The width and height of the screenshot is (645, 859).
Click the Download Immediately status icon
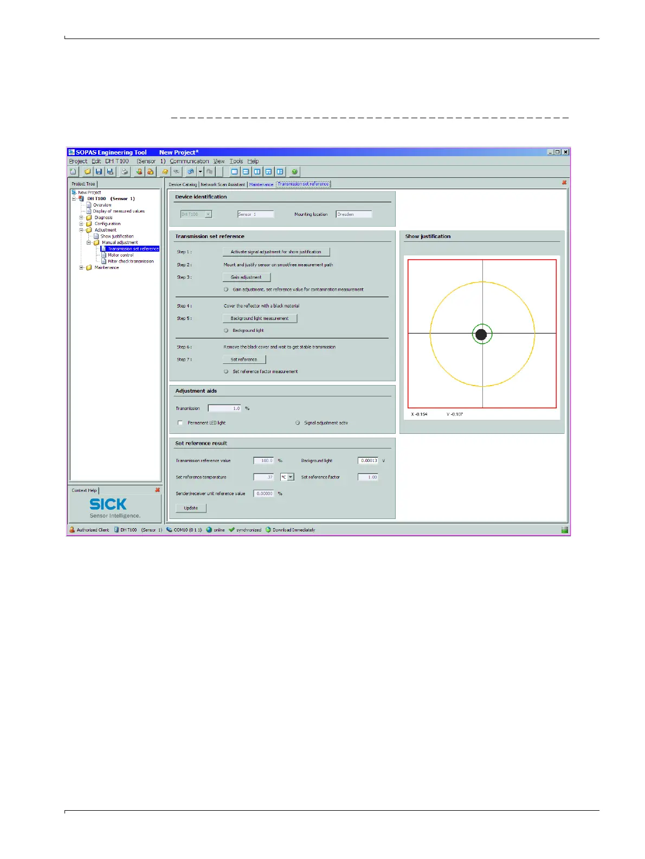click(x=268, y=530)
